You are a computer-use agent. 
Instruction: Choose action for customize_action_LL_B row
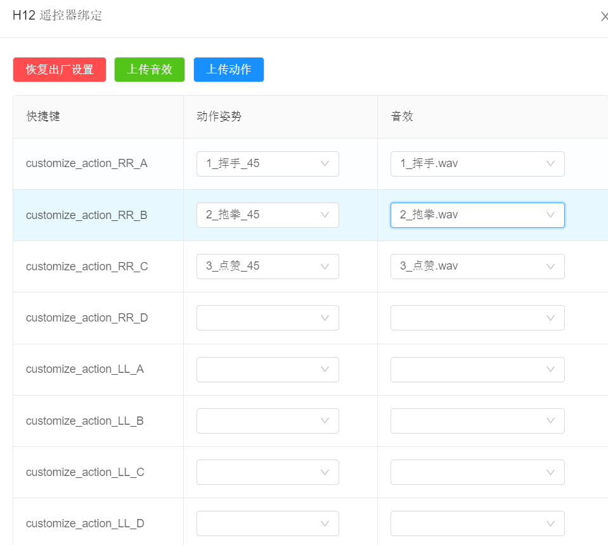268,421
